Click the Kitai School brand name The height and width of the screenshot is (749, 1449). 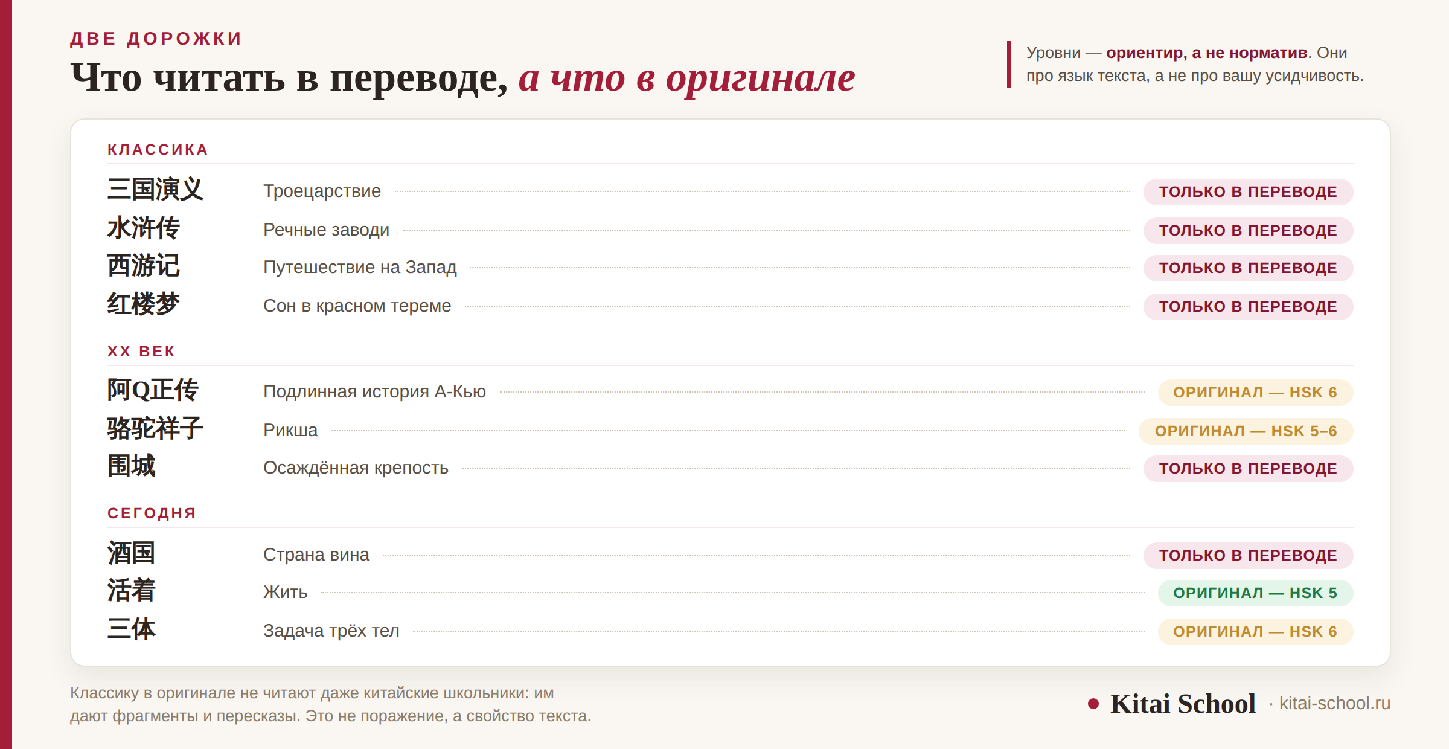coord(1183,704)
